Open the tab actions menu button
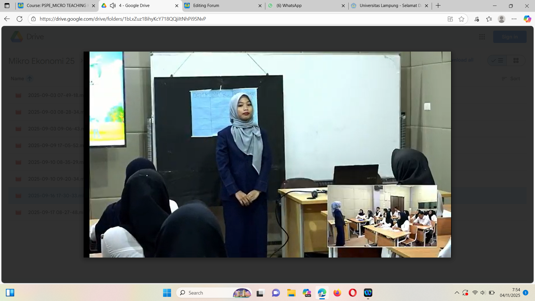 coord(7,6)
